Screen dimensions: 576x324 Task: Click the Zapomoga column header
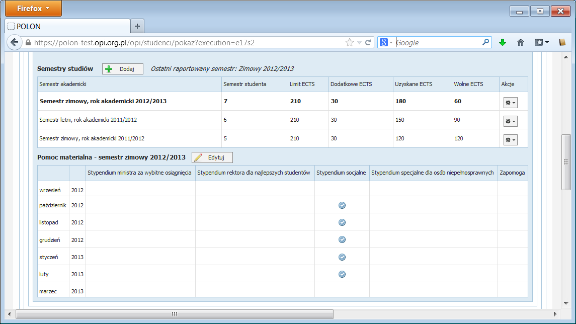point(512,173)
